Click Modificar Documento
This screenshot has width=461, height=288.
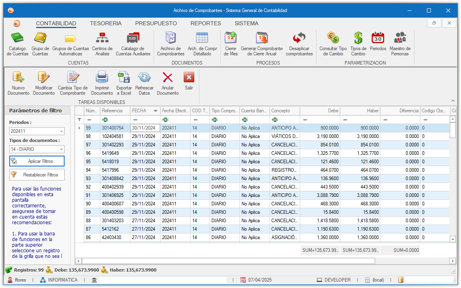click(44, 83)
